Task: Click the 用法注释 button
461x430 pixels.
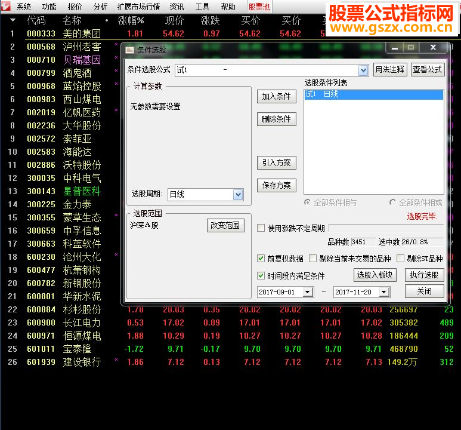Action: (x=390, y=70)
